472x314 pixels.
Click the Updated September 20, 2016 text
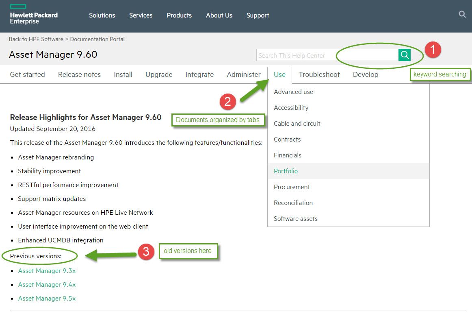(x=53, y=129)
